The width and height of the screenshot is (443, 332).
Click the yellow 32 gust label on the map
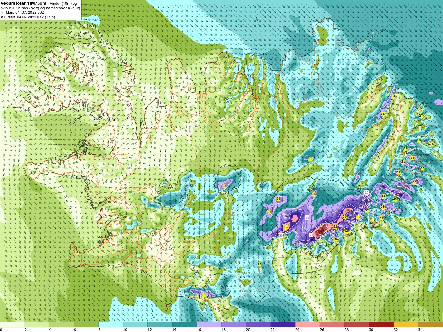pyautogui.click(x=381, y=218)
